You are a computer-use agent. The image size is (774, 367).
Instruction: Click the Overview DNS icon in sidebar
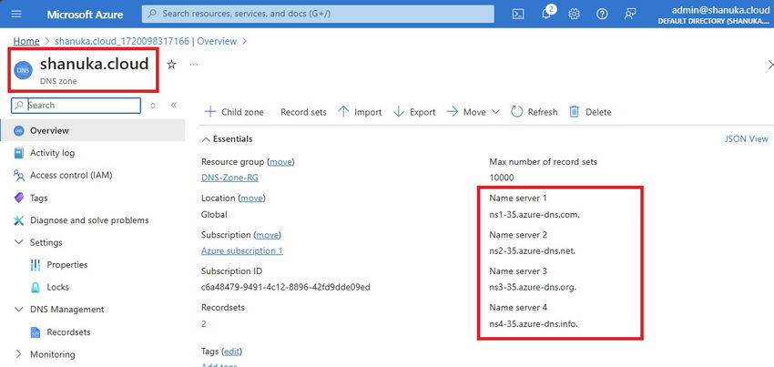click(19, 131)
